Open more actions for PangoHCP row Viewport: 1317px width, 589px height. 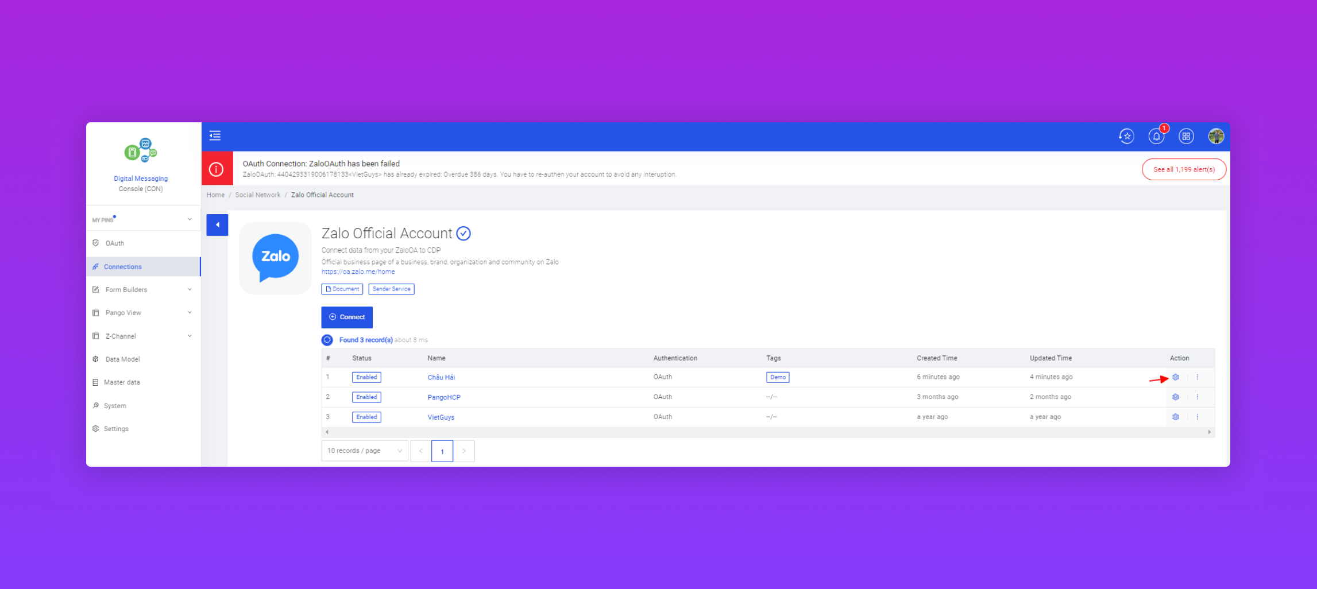[1197, 397]
